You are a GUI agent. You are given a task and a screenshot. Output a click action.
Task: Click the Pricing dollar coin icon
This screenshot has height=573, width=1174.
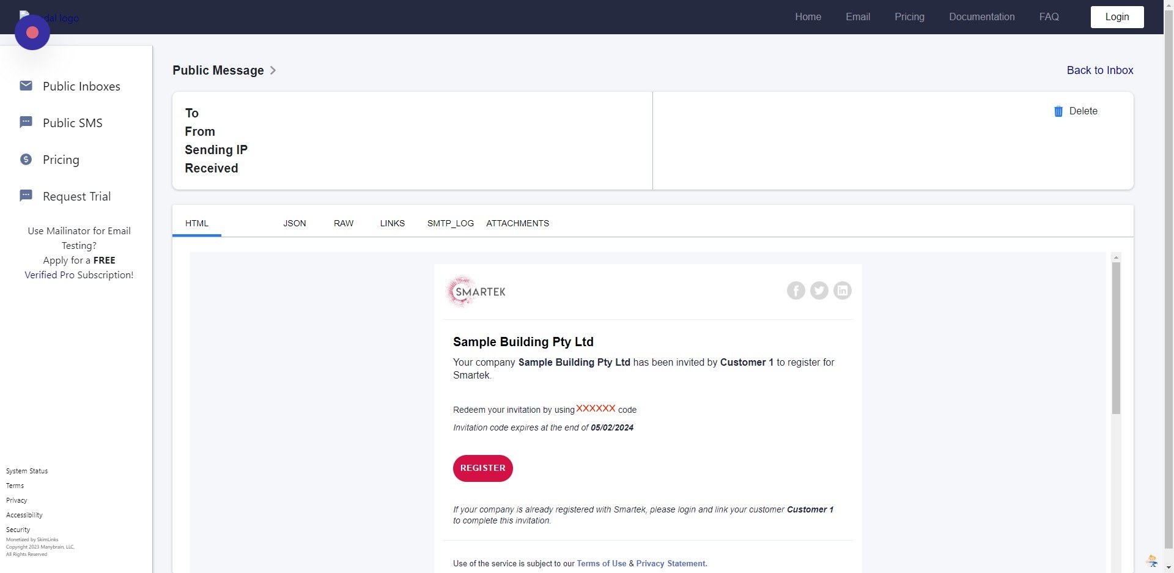(26, 159)
